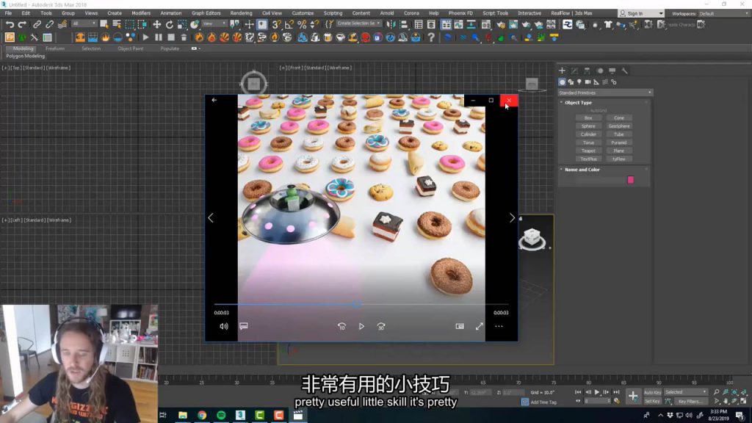
Task: Open the pink object color swatch
Action: click(631, 180)
